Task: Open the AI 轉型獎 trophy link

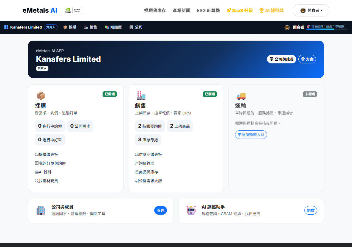Action: tap(271, 10)
